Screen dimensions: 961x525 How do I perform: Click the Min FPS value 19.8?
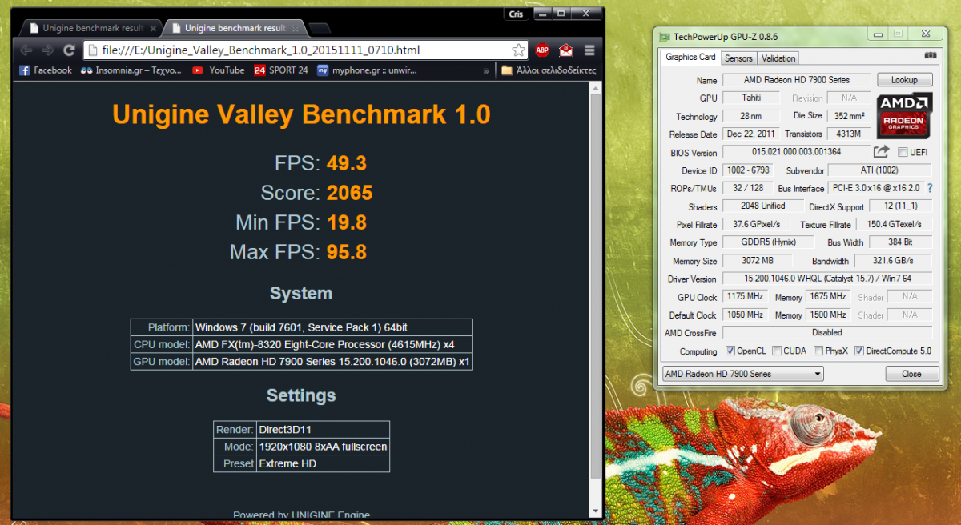coord(347,222)
